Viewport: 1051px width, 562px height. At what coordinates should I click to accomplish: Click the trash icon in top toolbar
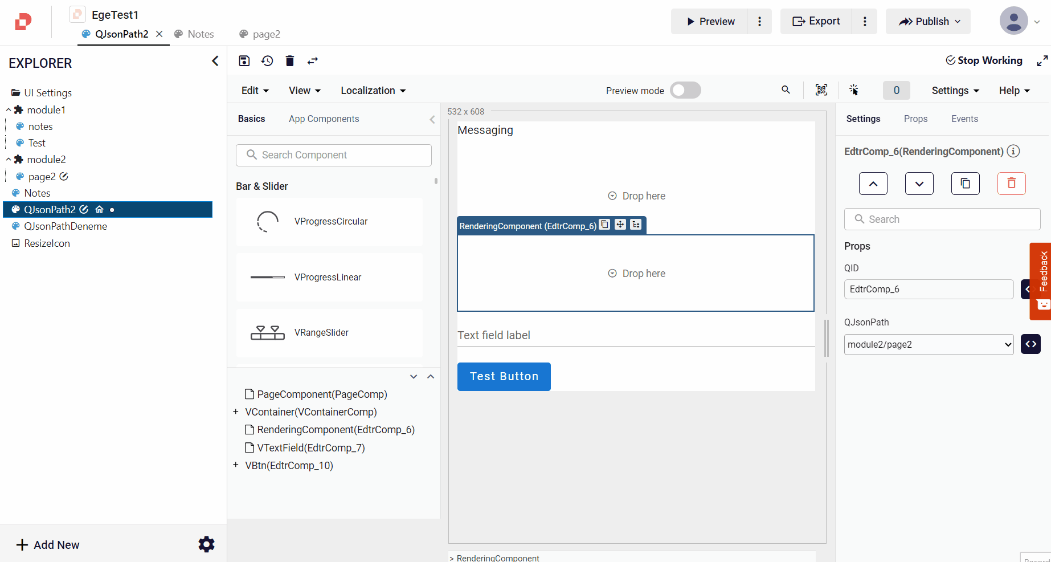click(290, 61)
